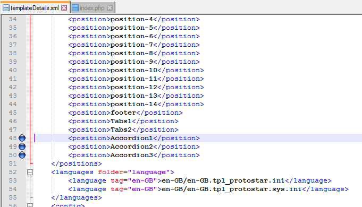
Task: Click the text Accordion2
Action: pos(132,146)
